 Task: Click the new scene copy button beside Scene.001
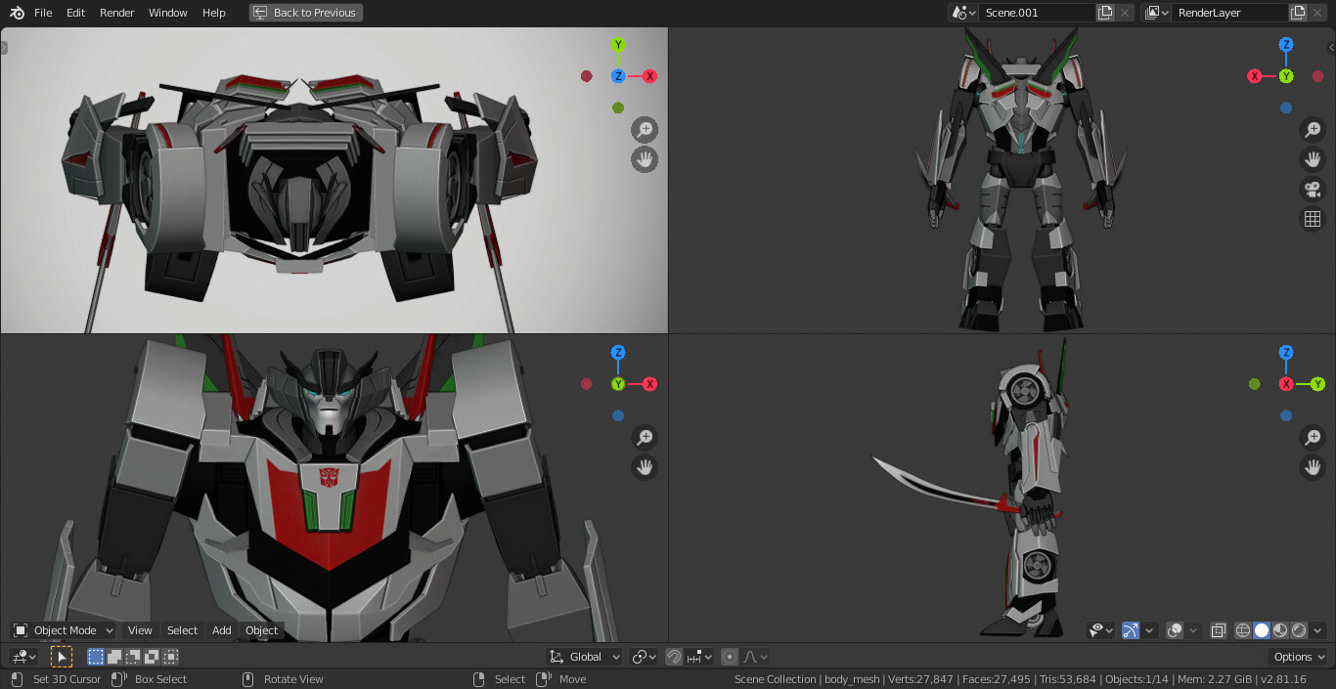1104,13
